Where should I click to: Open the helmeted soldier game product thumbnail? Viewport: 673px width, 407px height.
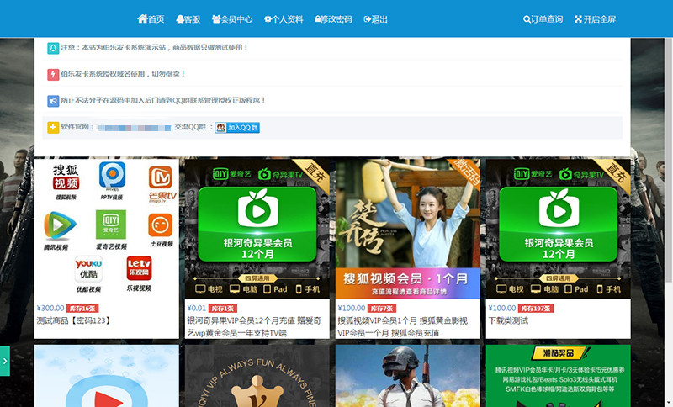tap(408, 376)
